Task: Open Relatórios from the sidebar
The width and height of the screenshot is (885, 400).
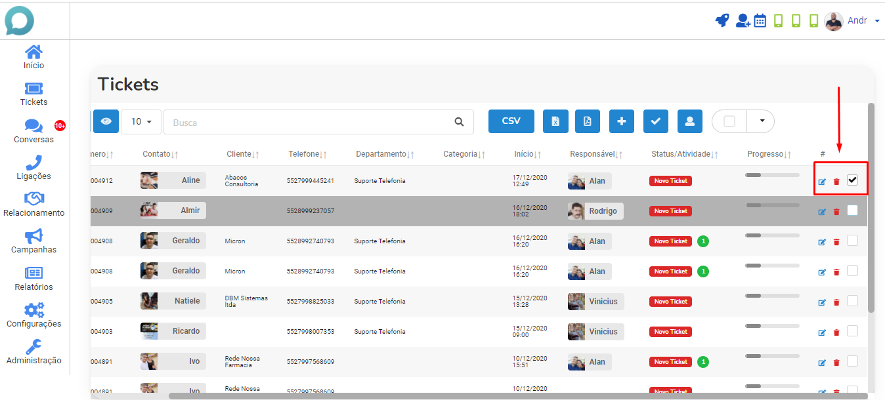Action: click(33, 279)
